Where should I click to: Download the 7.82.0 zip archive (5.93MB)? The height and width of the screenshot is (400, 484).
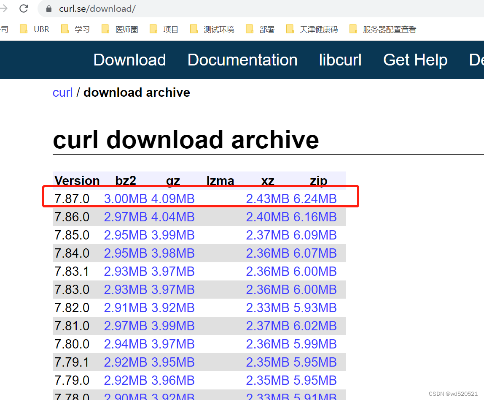[315, 308]
